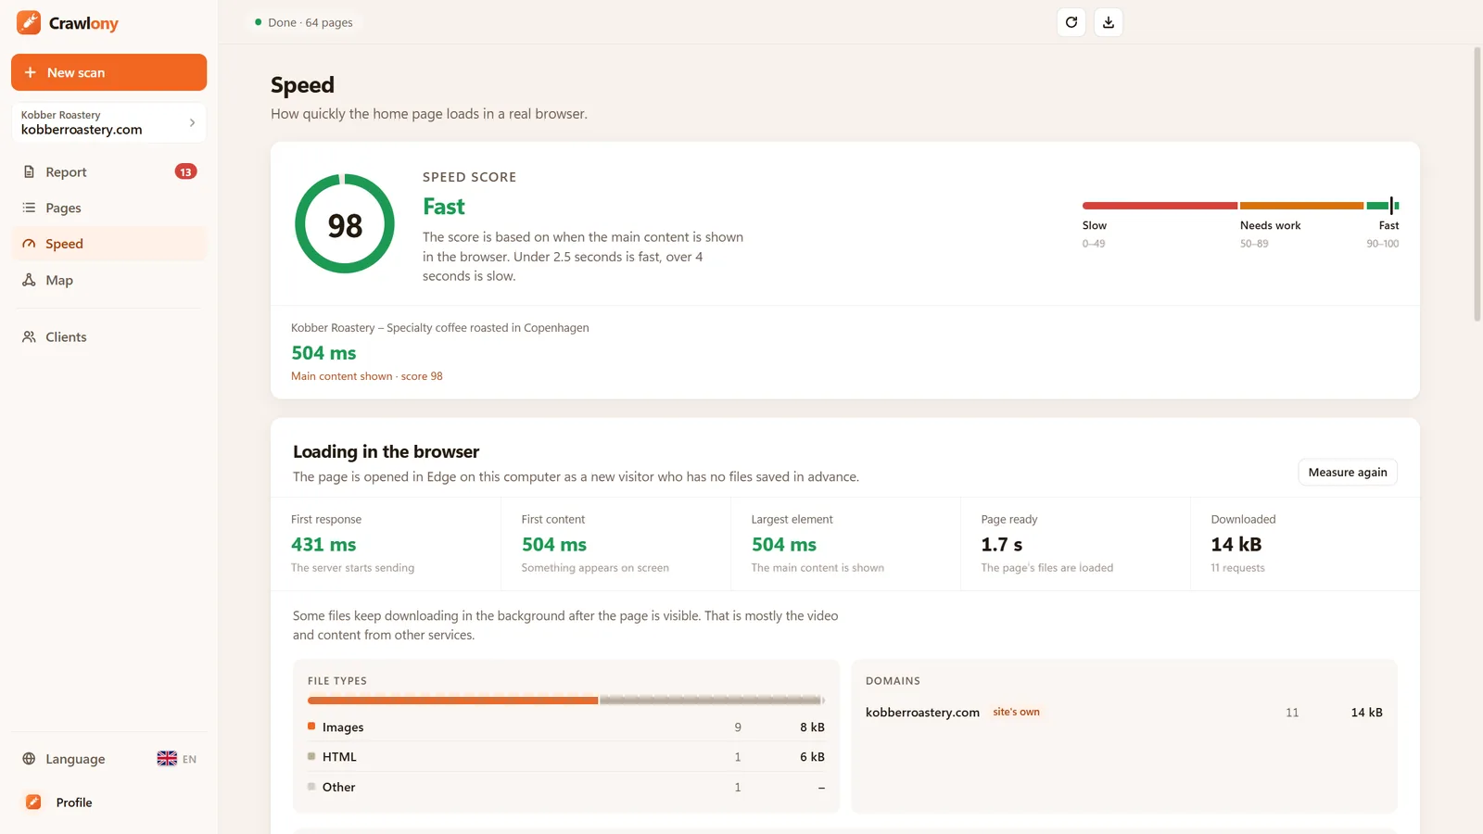Select the Speed menu item
This screenshot has width=1483, height=834.
tap(108, 244)
